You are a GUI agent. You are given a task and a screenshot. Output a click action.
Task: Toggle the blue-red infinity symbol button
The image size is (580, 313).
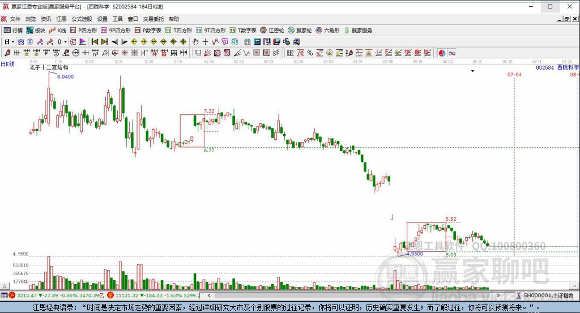coord(451,53)
